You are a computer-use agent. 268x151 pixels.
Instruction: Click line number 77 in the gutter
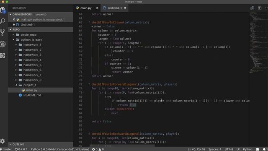[80, 84]
